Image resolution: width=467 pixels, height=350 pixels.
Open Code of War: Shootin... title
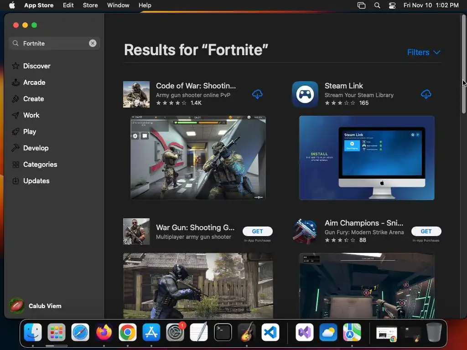[196, 86]
